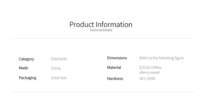Click the top horizontal divider line
204x101 pixels.
(x=103, y=38)
